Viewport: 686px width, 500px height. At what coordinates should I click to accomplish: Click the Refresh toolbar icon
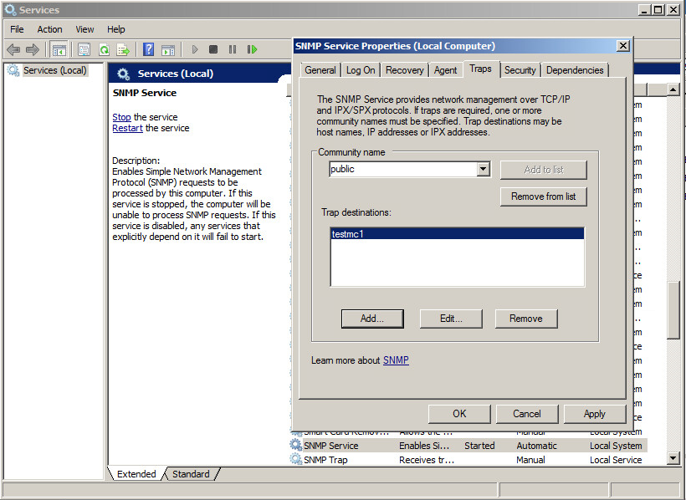tap(104, 50)
